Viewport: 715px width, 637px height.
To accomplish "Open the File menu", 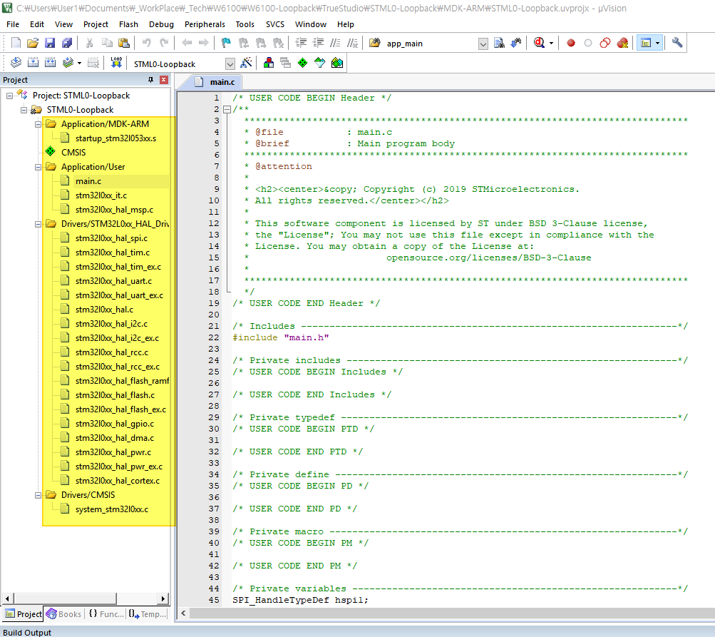I will (x=13, y=24).
